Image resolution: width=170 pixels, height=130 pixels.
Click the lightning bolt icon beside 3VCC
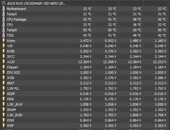pyautogui.click(x=3, y=57)
